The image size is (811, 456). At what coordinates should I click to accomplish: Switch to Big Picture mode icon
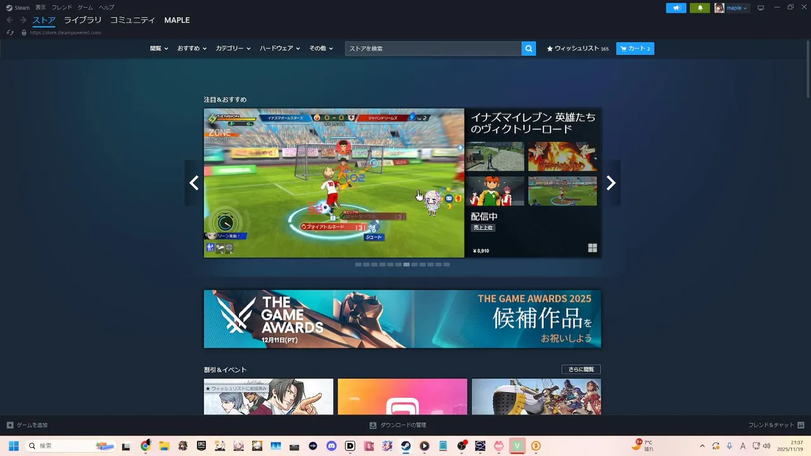coord(761,8)
